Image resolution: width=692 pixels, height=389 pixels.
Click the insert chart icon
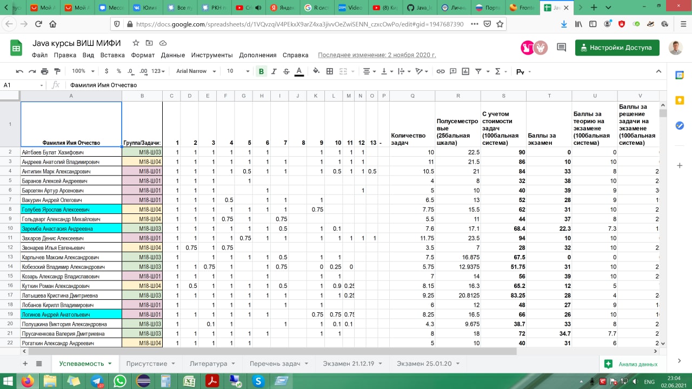pos(465,71)
